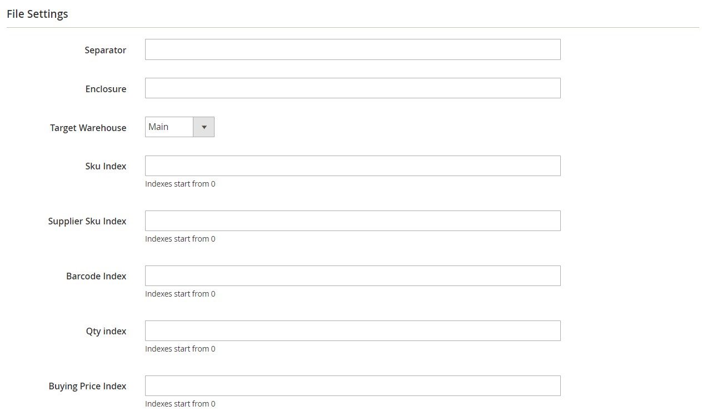Click the Qty index input field
The height and width of the screenshot is (416, 702).
352,330
